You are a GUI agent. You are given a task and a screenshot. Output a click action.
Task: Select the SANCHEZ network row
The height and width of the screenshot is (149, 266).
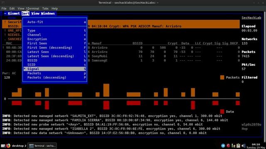point(12,39)
